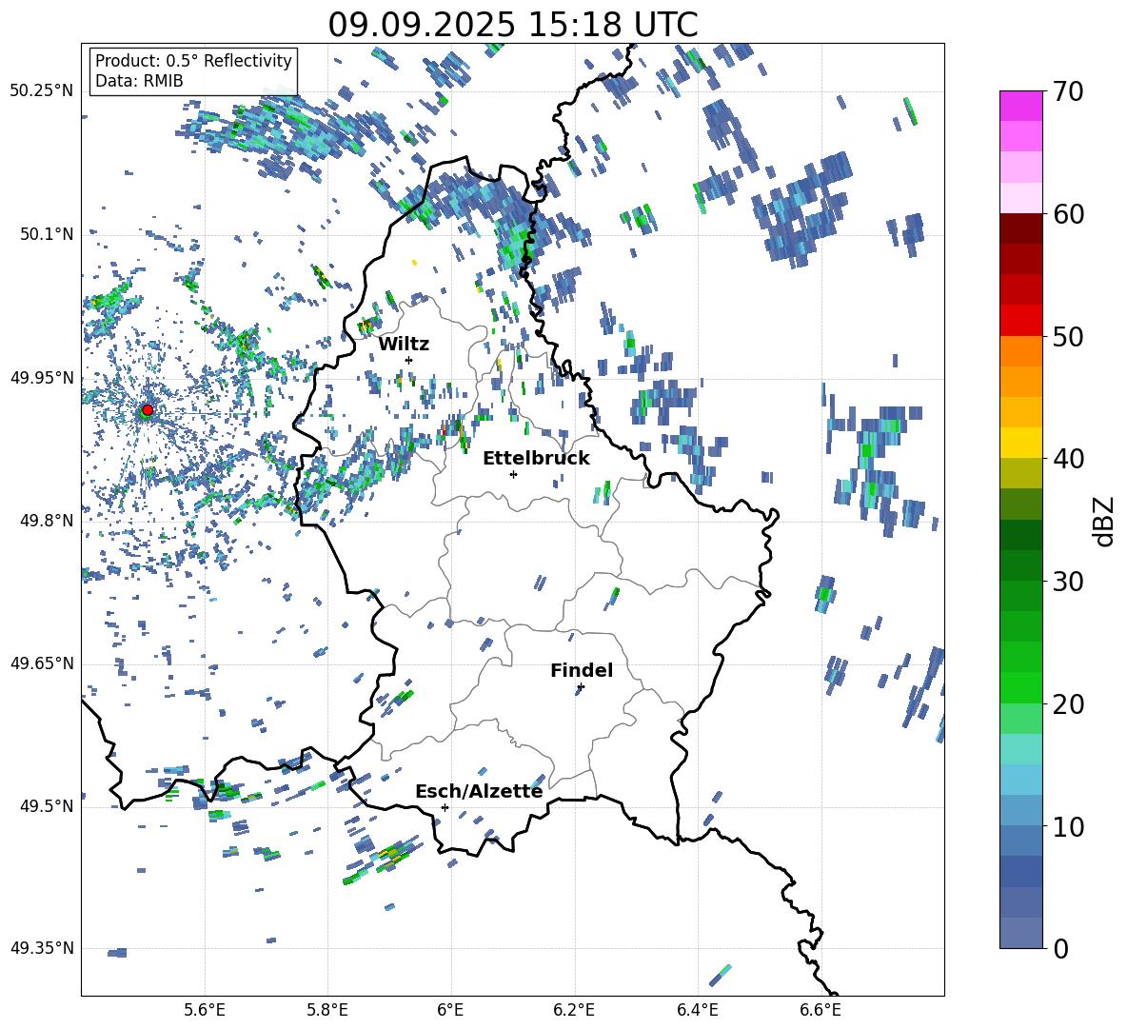Click the magenta top colorbar segment
Screen dimensions: 1127x1029
click(x=1021, y=107)
